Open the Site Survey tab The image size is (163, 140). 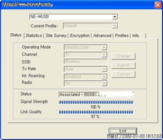56,36
